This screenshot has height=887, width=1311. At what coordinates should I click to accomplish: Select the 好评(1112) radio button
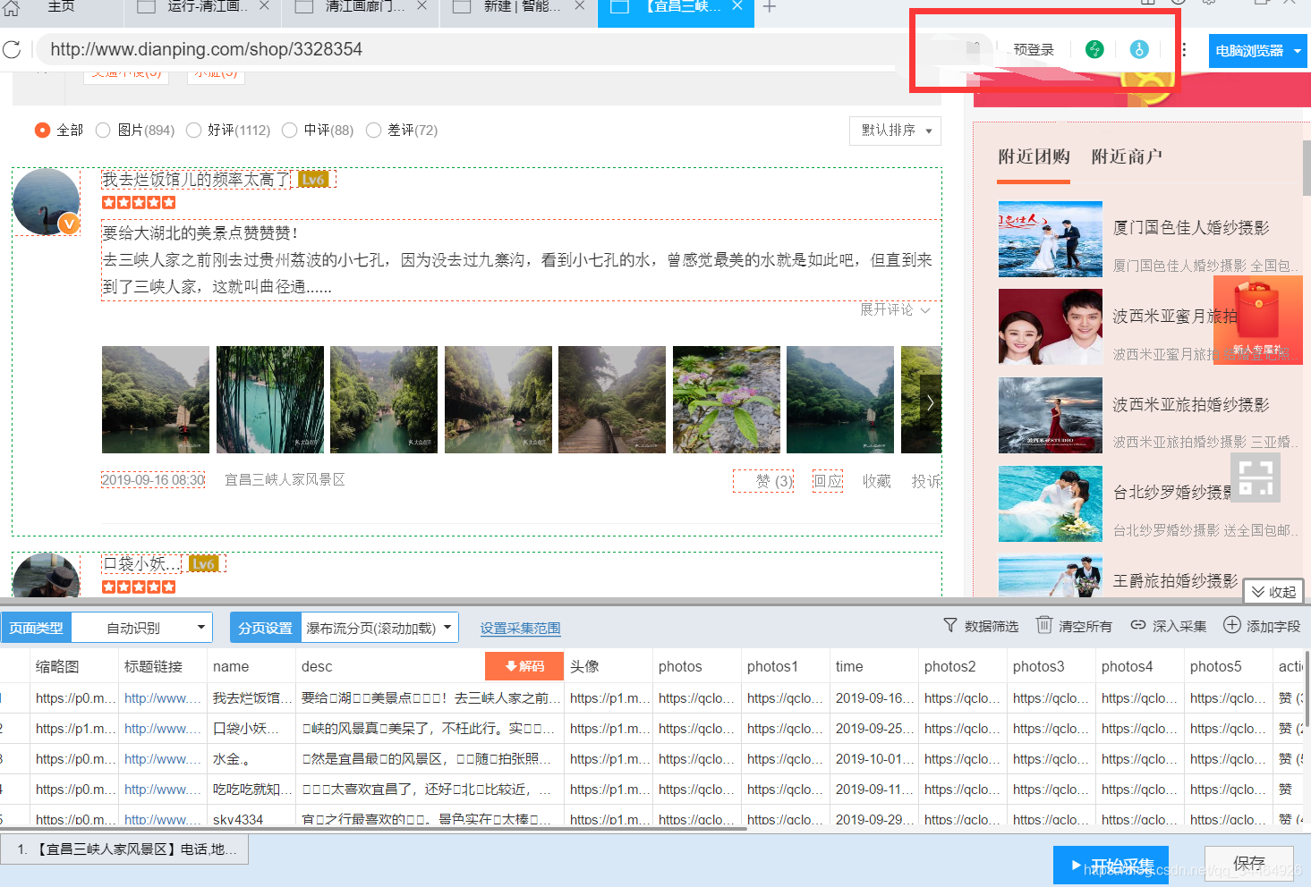point(193,131)
